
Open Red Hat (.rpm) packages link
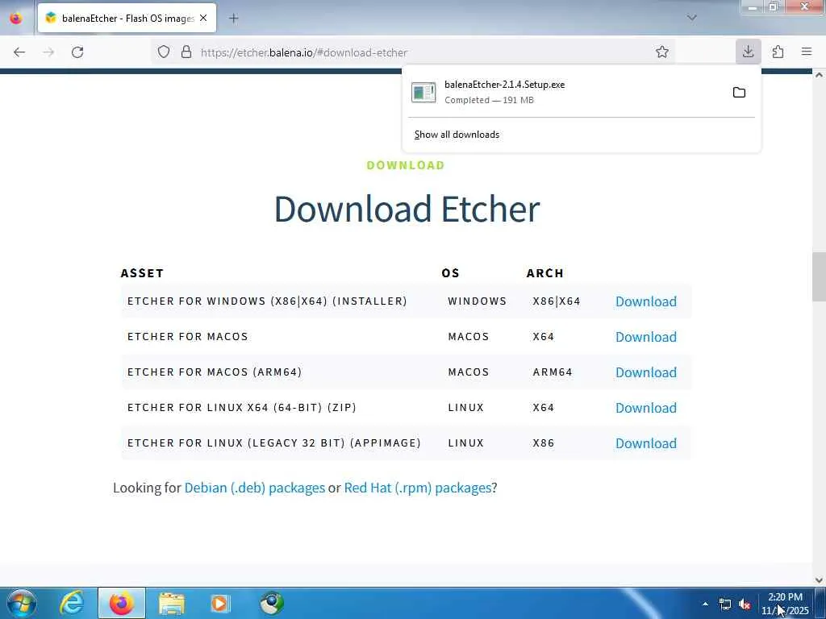(x=418, y=488)
